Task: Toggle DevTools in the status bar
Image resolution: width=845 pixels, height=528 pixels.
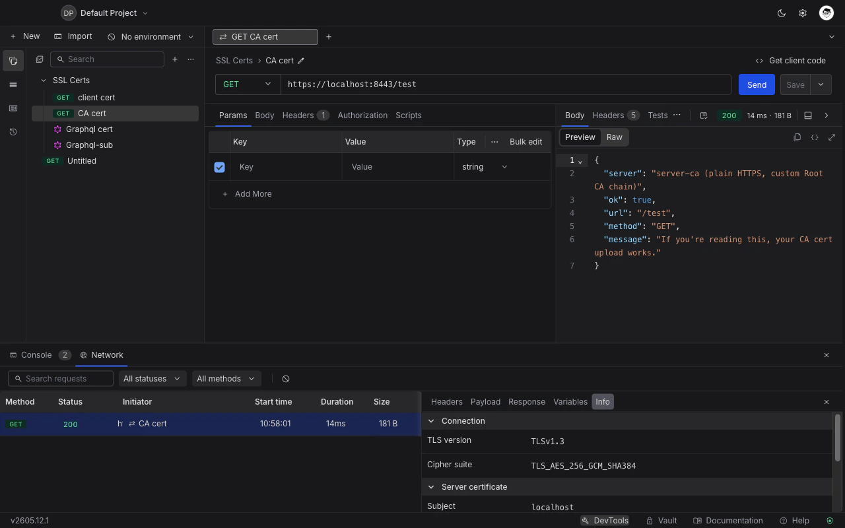Action: tap(605, 521)
